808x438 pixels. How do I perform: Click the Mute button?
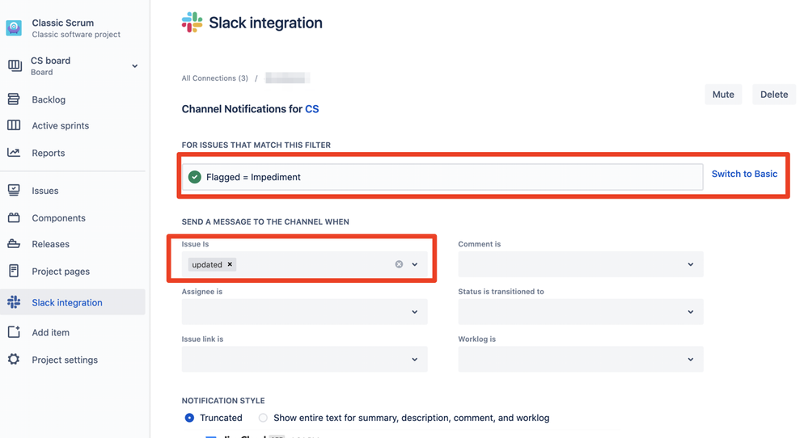tap(723, 95)
